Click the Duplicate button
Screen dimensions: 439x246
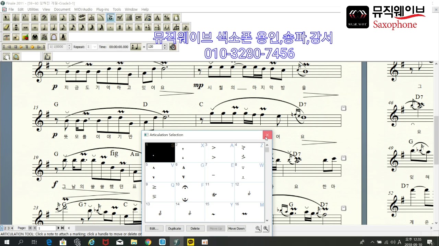click(x=175, y=228)
